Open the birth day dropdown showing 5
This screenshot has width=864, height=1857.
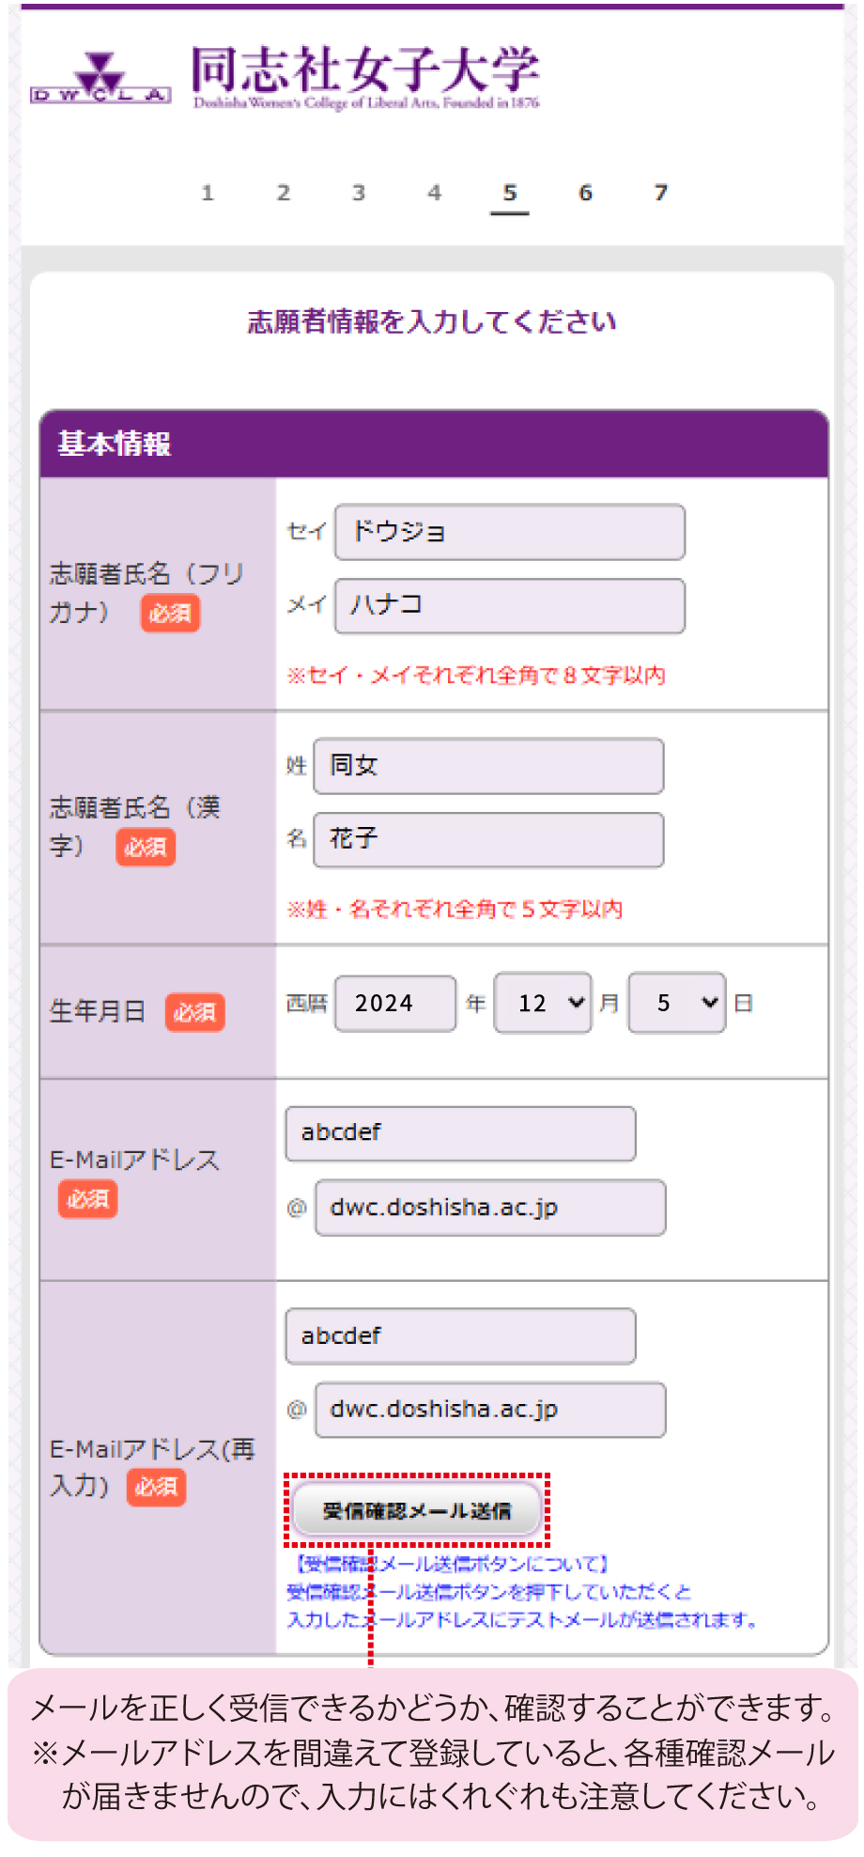676,1004
